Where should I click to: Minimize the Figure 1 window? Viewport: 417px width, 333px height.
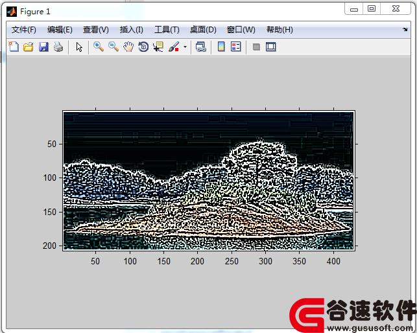tap(354, 9)
